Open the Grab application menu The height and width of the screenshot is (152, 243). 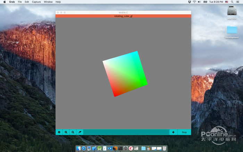click(12, 2)
